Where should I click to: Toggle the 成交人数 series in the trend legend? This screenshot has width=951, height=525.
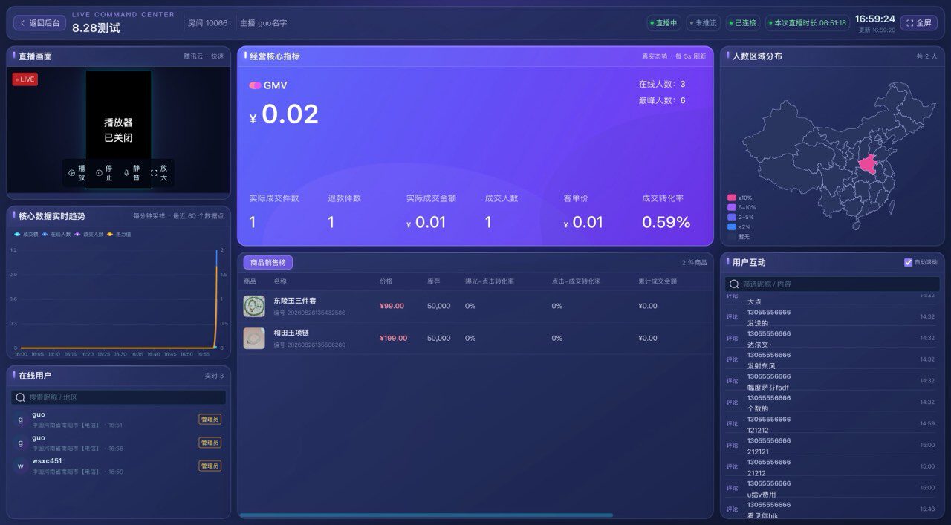(89, 234)
